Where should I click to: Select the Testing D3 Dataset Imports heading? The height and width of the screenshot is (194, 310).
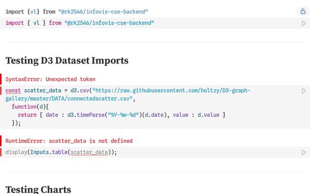[x=67, y=61]
